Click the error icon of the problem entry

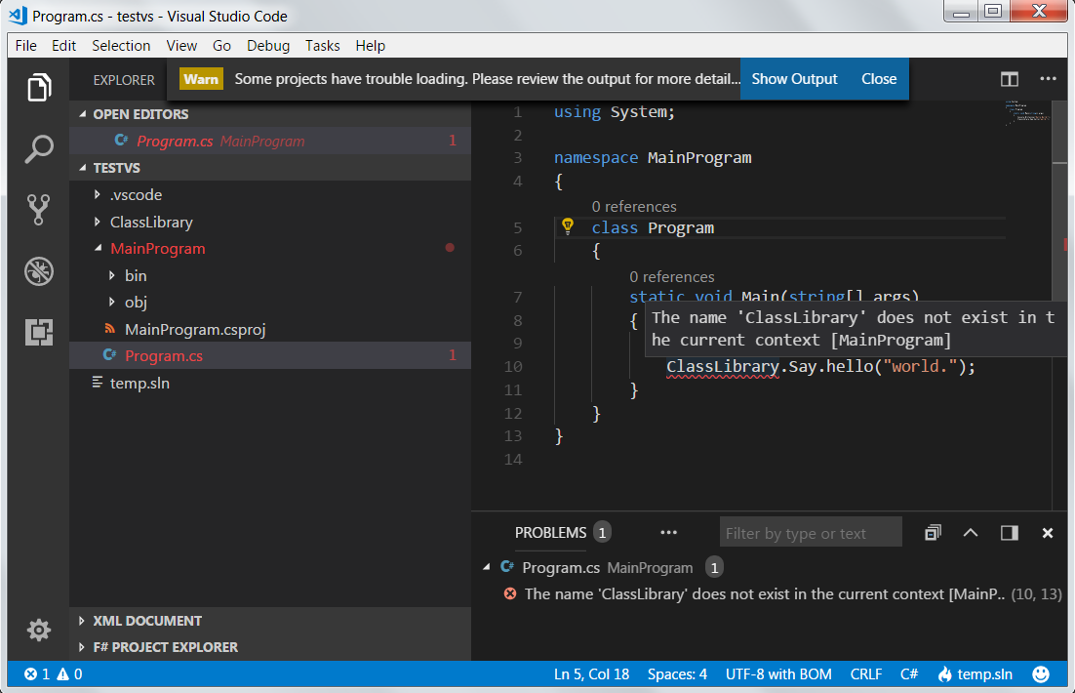point(510,594)
